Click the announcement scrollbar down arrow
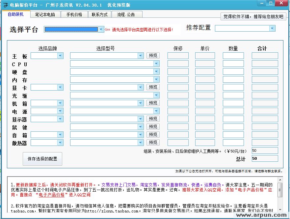The height and width of the screenshot is (219, 290). coord(280,210)
